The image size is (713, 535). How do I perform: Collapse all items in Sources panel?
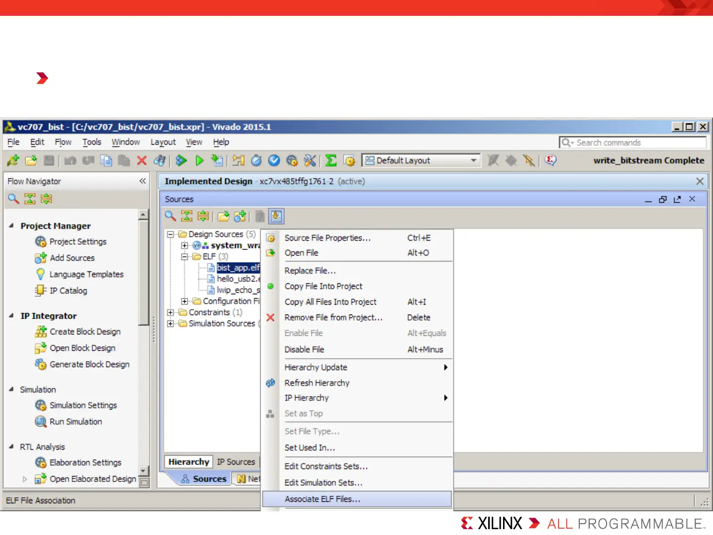pos(187,216)
